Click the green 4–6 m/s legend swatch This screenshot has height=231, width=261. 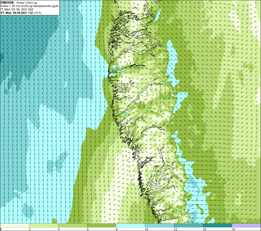tap(72, 225)
